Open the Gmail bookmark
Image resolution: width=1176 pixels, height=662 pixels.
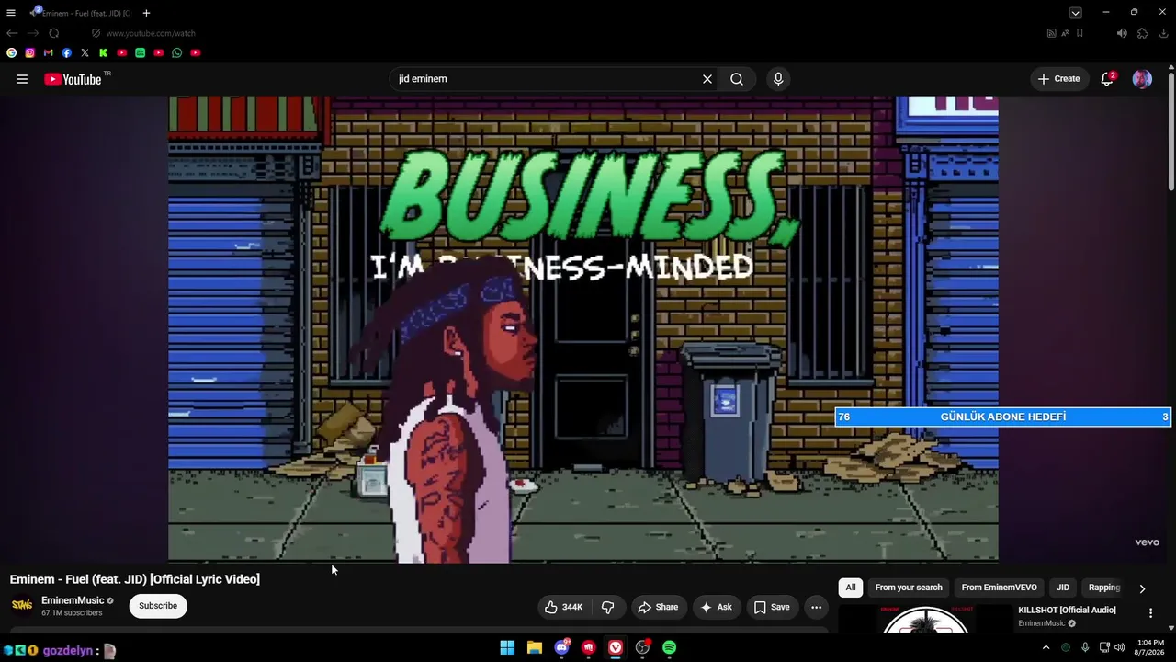click(49, 53)
